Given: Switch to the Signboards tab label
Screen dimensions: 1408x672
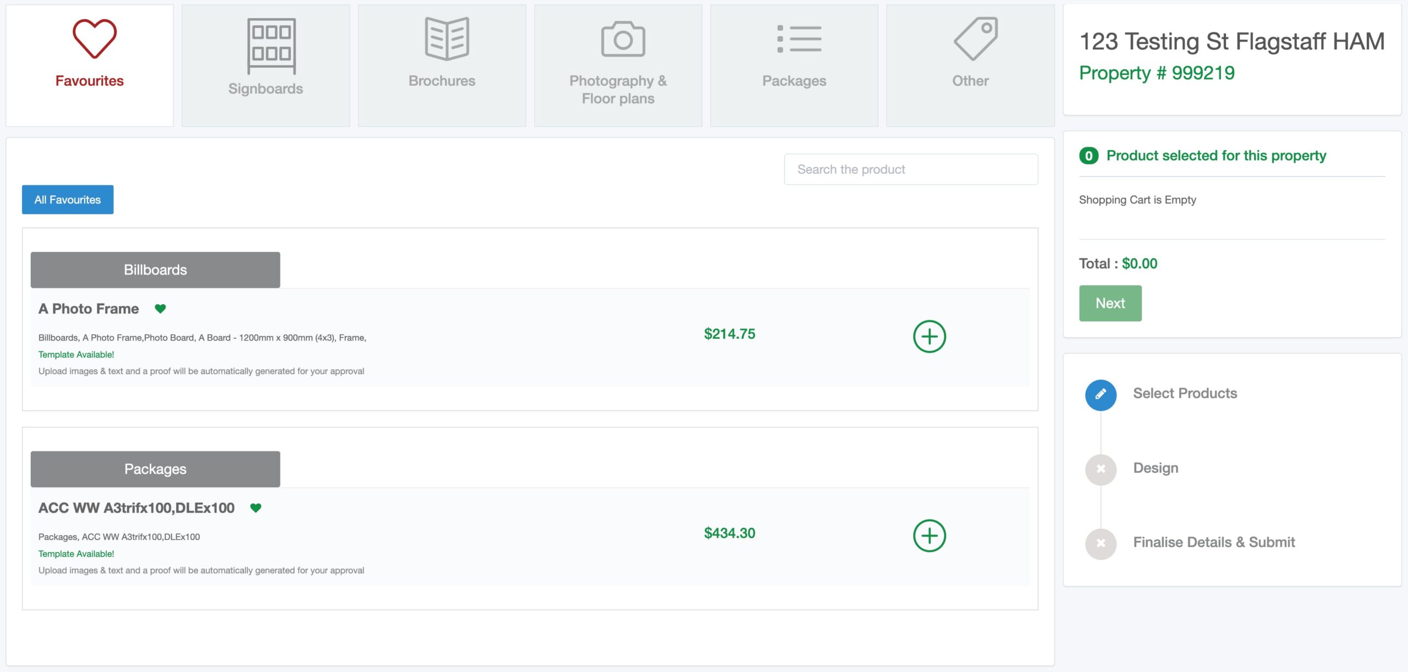Looking at the screenshot, I should (266, 89).
